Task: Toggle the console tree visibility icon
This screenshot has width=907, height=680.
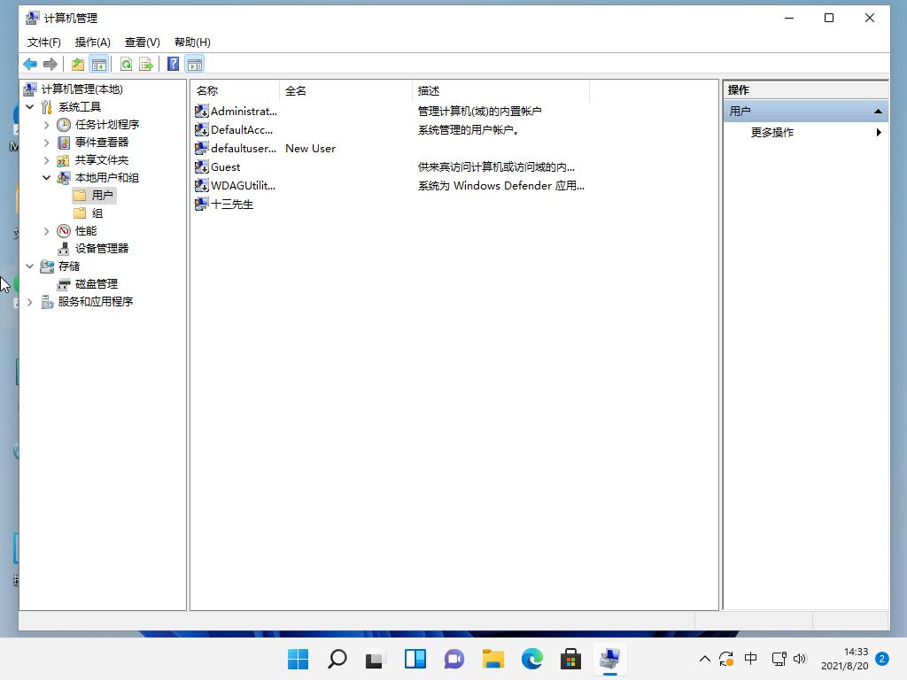Action: 99,63
